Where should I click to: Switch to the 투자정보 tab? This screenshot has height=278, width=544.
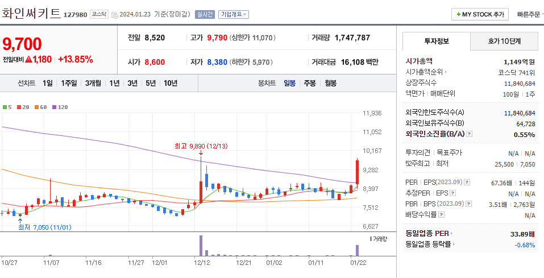click(x=437, y=42)
